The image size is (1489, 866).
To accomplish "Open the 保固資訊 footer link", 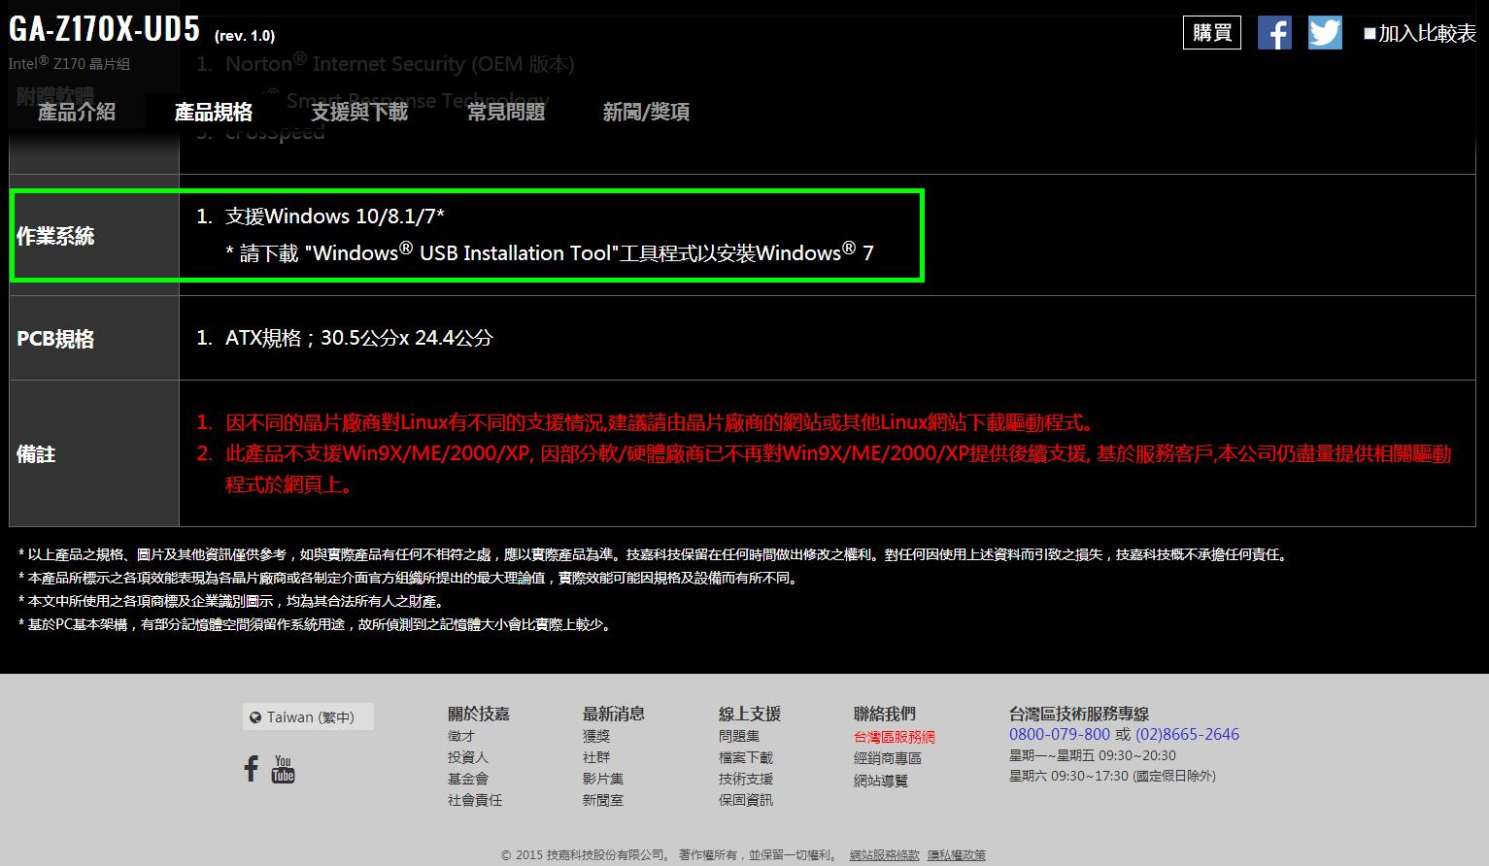I will point(746,800).
